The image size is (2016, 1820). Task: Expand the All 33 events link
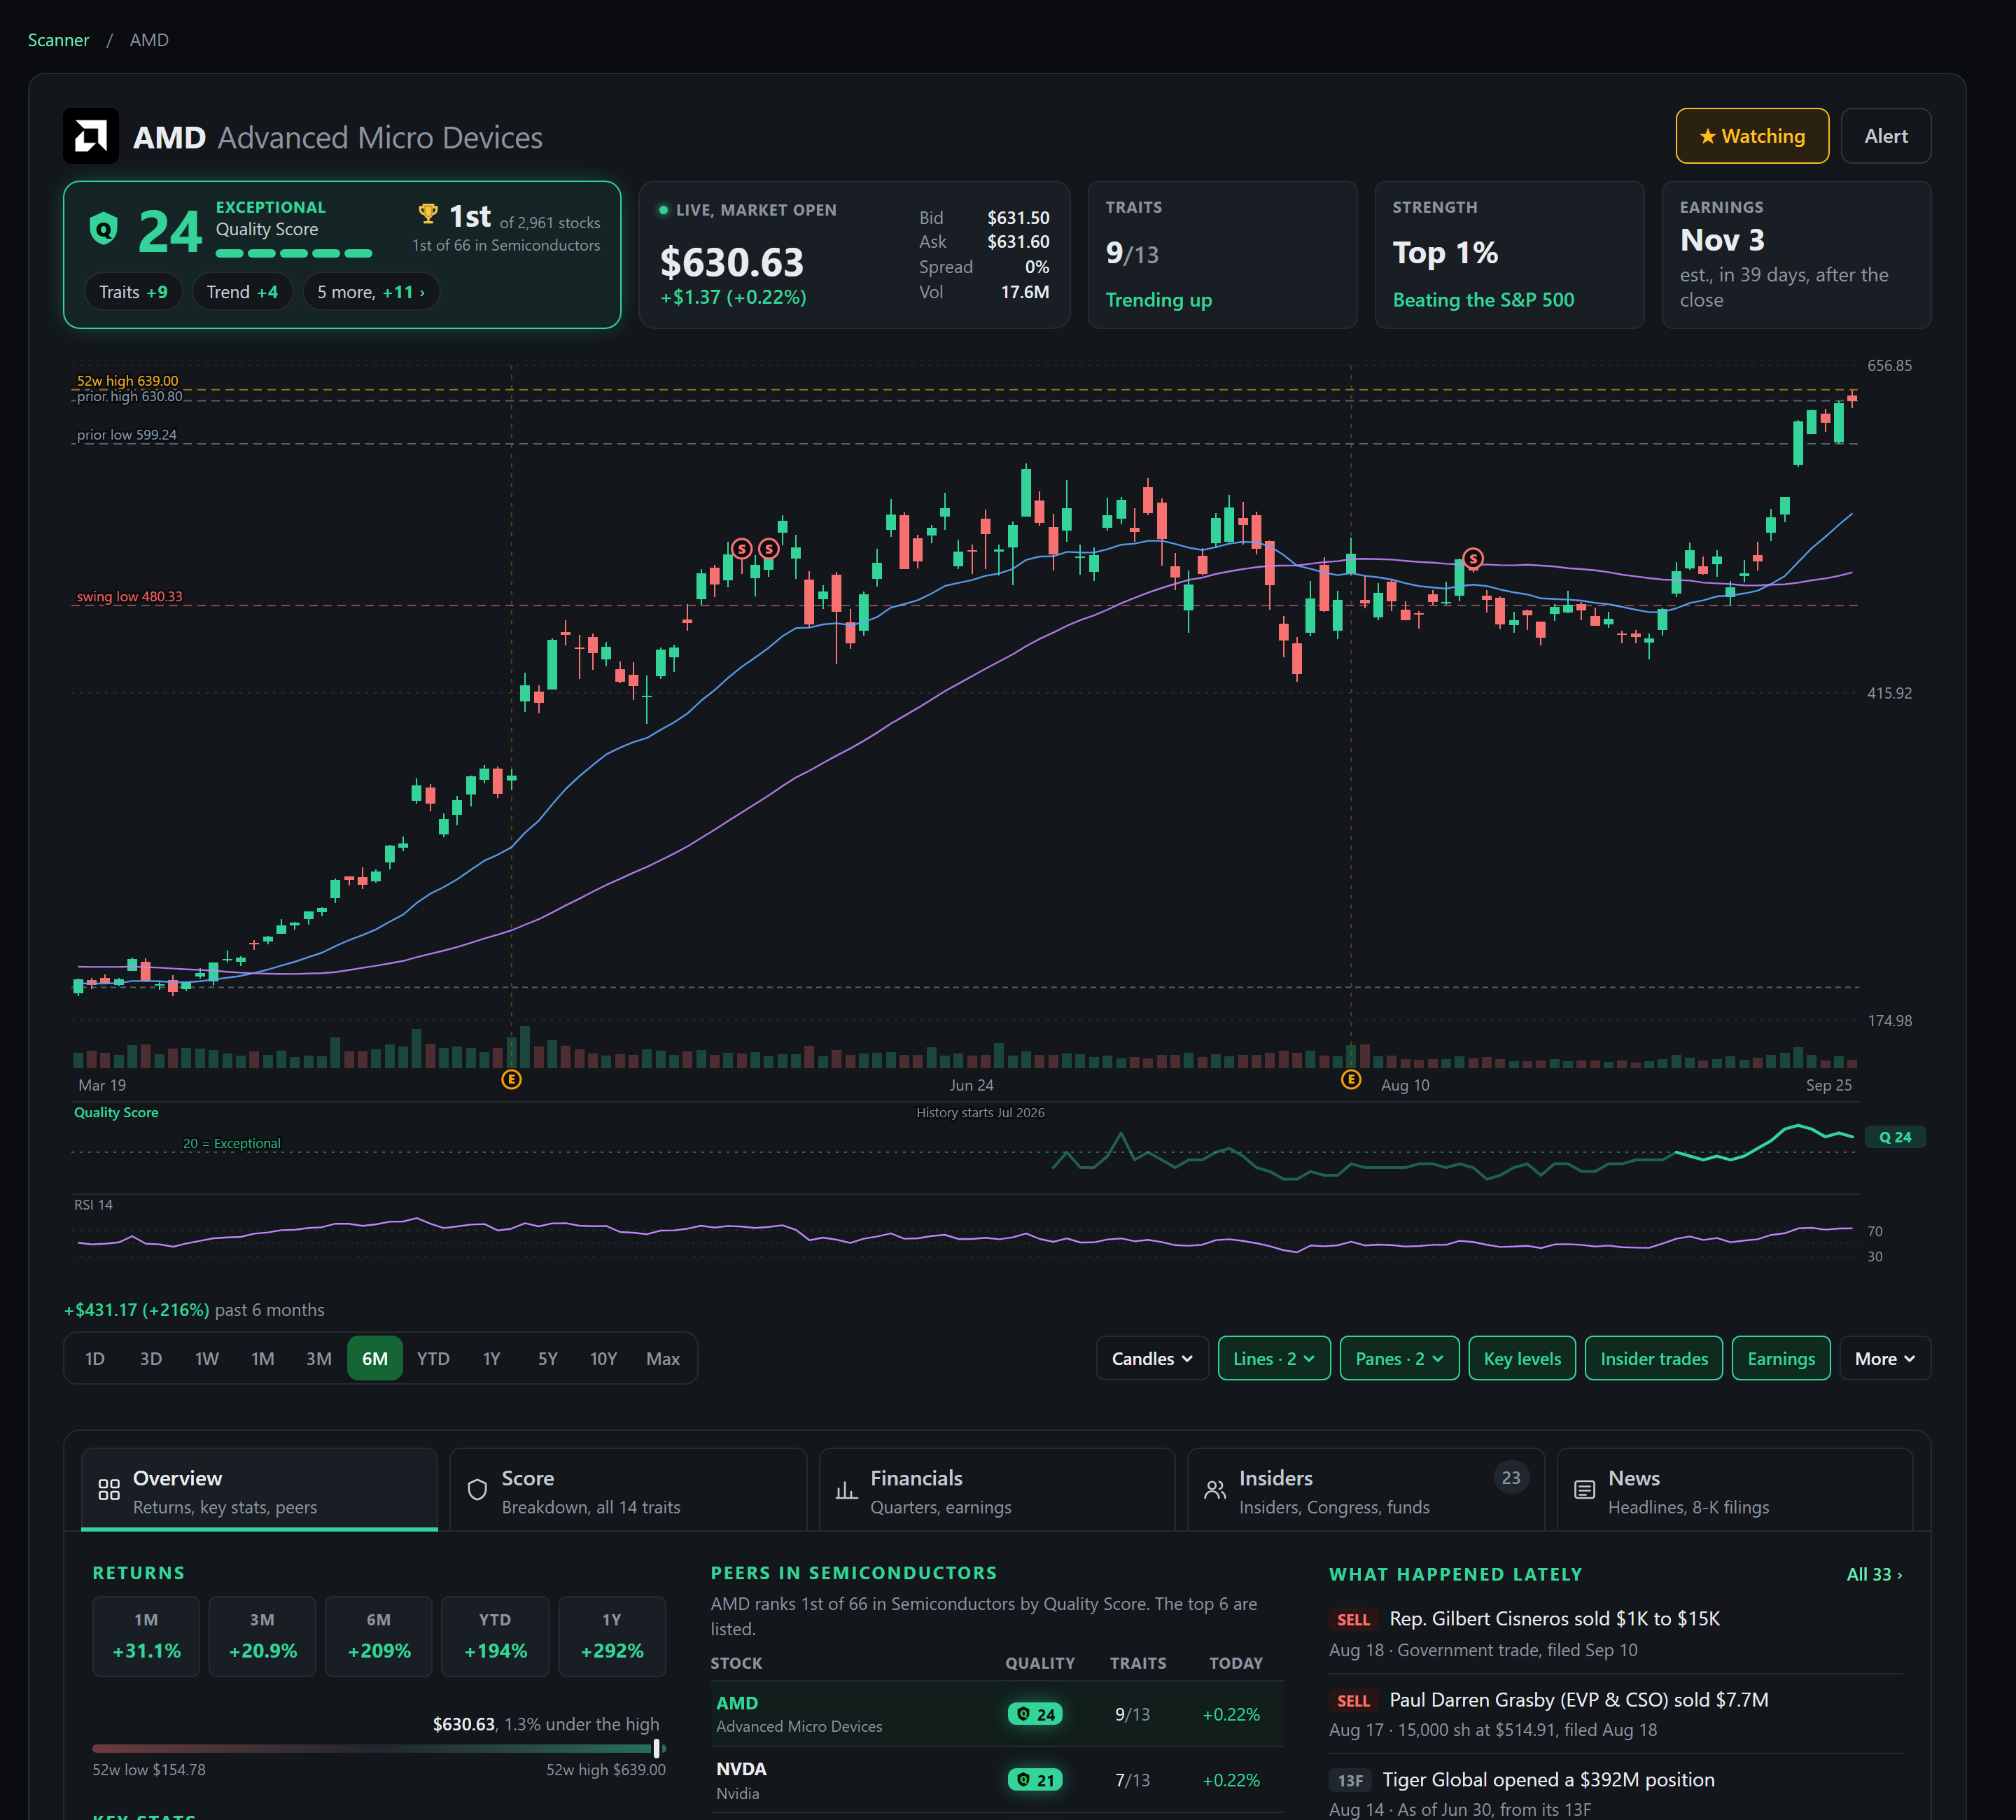1874,1574
